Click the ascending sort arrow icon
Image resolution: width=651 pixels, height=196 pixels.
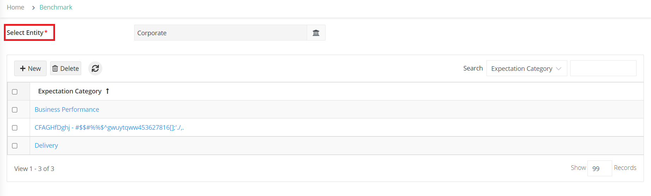pos(107,91)
